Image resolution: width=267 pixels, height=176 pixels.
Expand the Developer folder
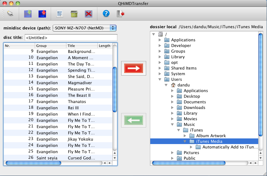[160, 45]
